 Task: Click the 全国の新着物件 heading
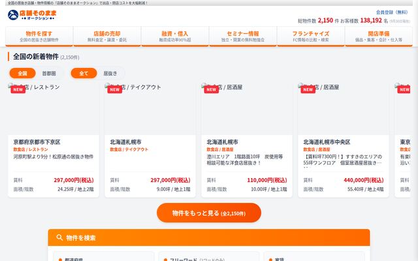click(x=36, y=57)
